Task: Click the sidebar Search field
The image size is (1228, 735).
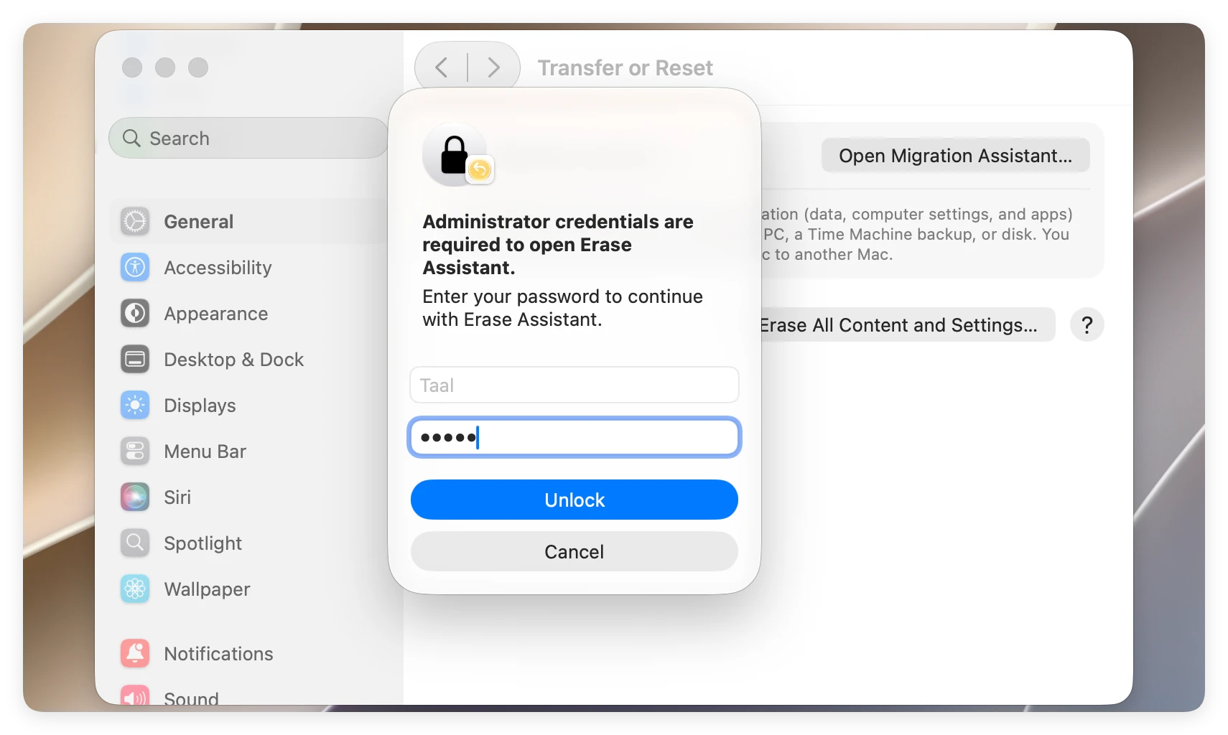Action: click(x=248, y=138)
